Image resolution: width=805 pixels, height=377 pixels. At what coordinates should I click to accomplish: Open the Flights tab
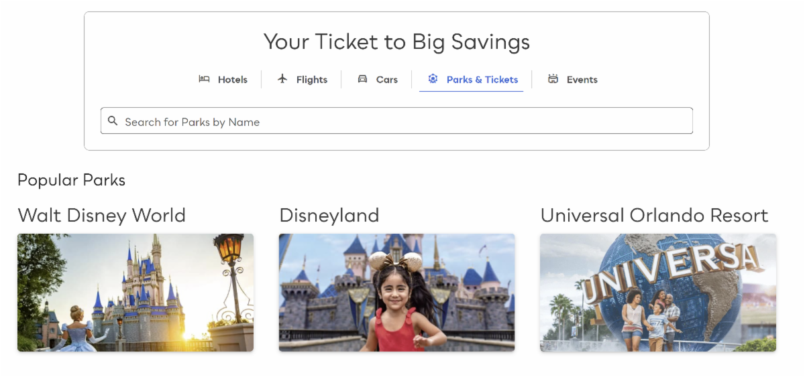coord(311,80)
